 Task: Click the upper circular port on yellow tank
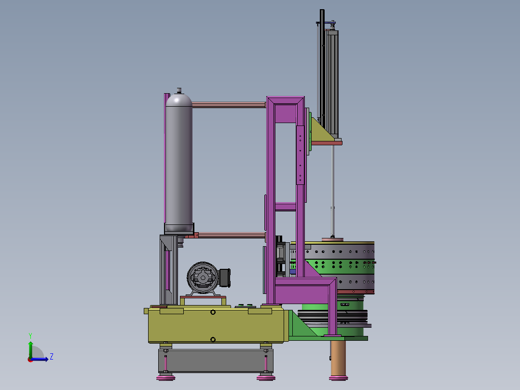pyautogui.click(x=213, y=312)
